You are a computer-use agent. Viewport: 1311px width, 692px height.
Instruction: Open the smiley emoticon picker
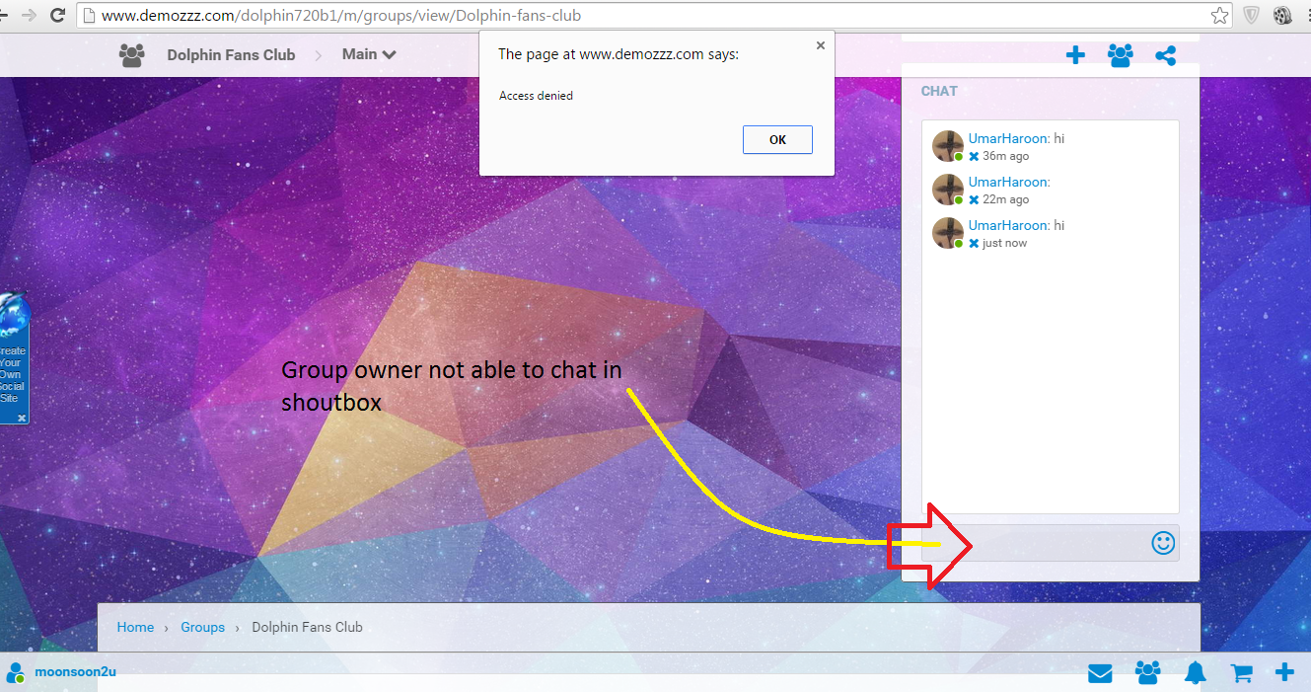point(1163,543)
